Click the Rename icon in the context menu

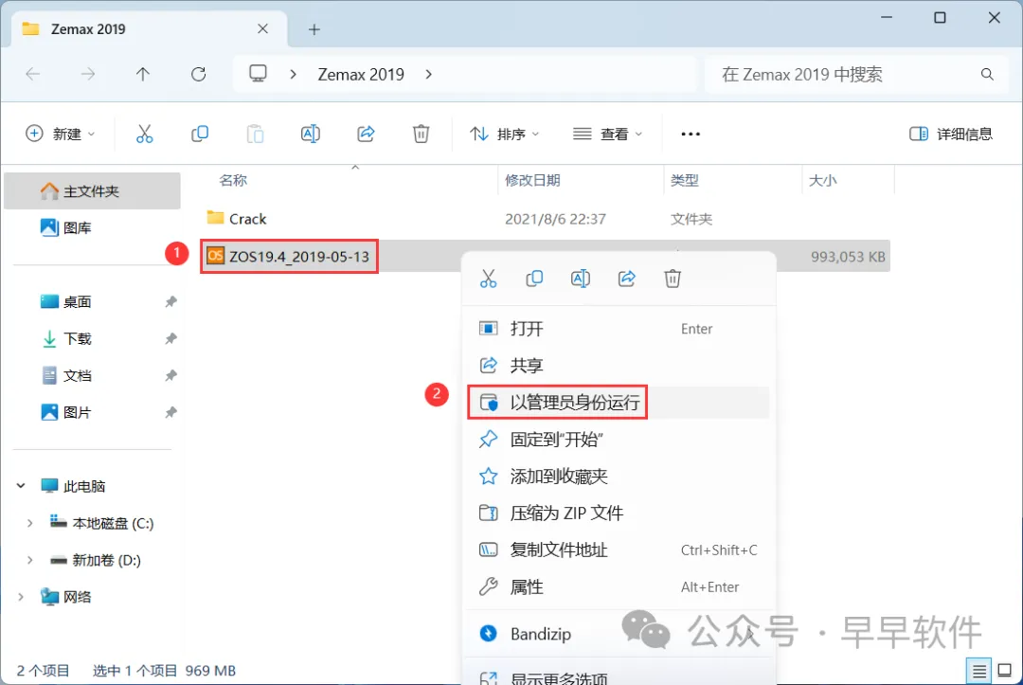point(581,279)
